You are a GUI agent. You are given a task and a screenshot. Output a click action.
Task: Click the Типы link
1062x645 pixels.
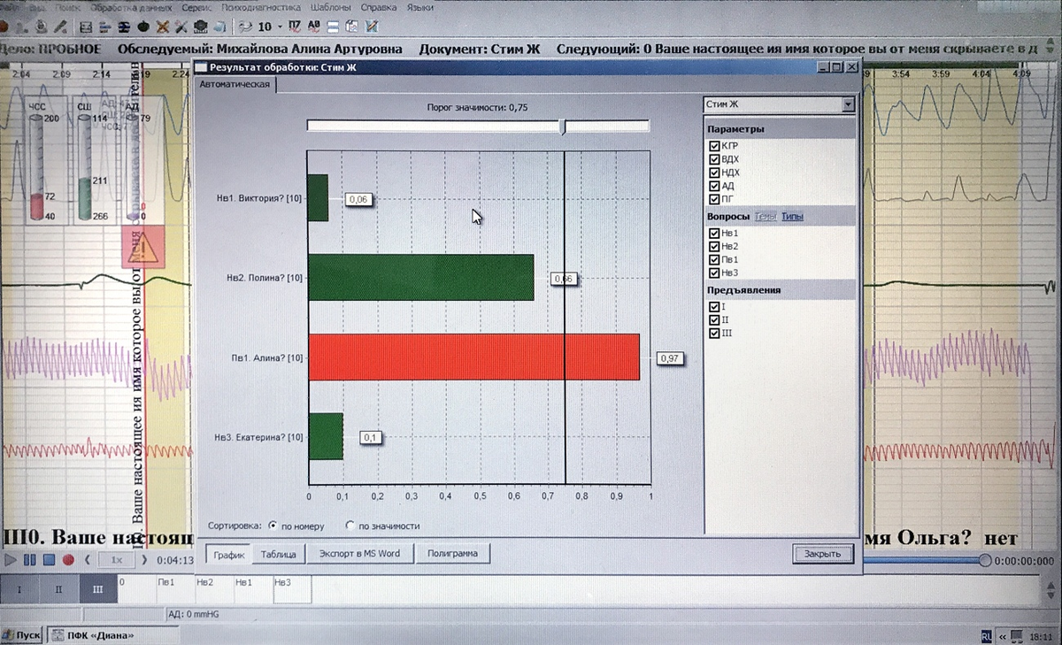click(x=792, y=217)
